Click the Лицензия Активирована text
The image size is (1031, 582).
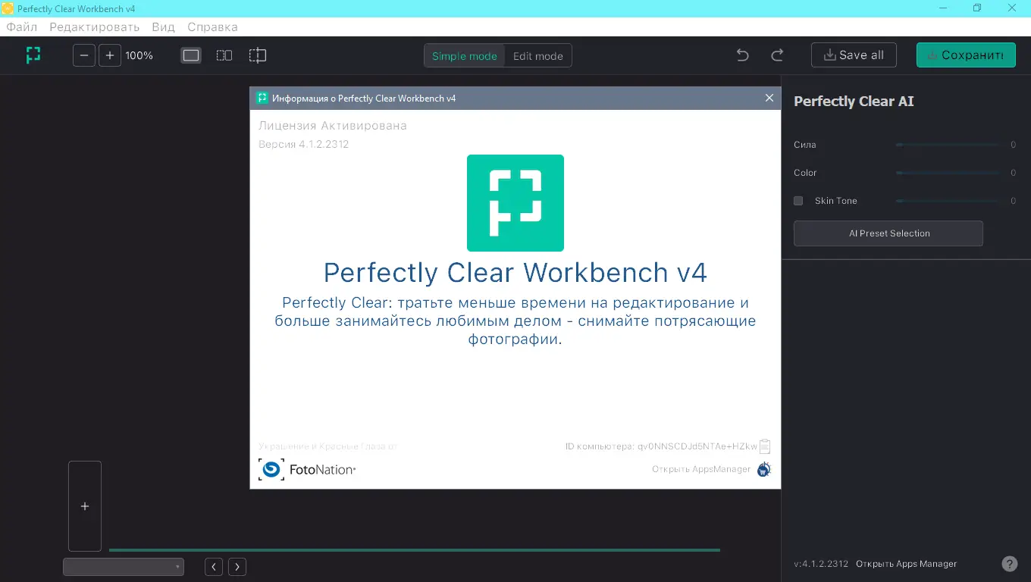(x=333, y=126)
